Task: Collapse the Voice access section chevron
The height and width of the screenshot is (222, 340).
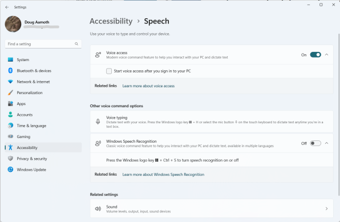Action: (x=326, y=55)
